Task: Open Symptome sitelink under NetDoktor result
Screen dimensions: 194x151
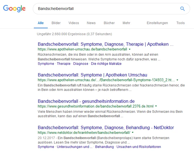Action: (46, 147)
